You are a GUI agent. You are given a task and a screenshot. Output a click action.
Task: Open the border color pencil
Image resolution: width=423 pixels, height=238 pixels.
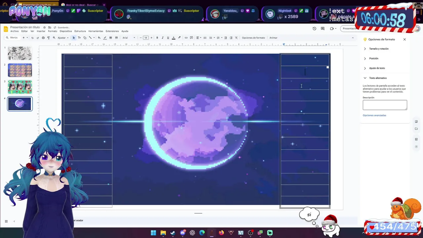click(x=105, y=38)
